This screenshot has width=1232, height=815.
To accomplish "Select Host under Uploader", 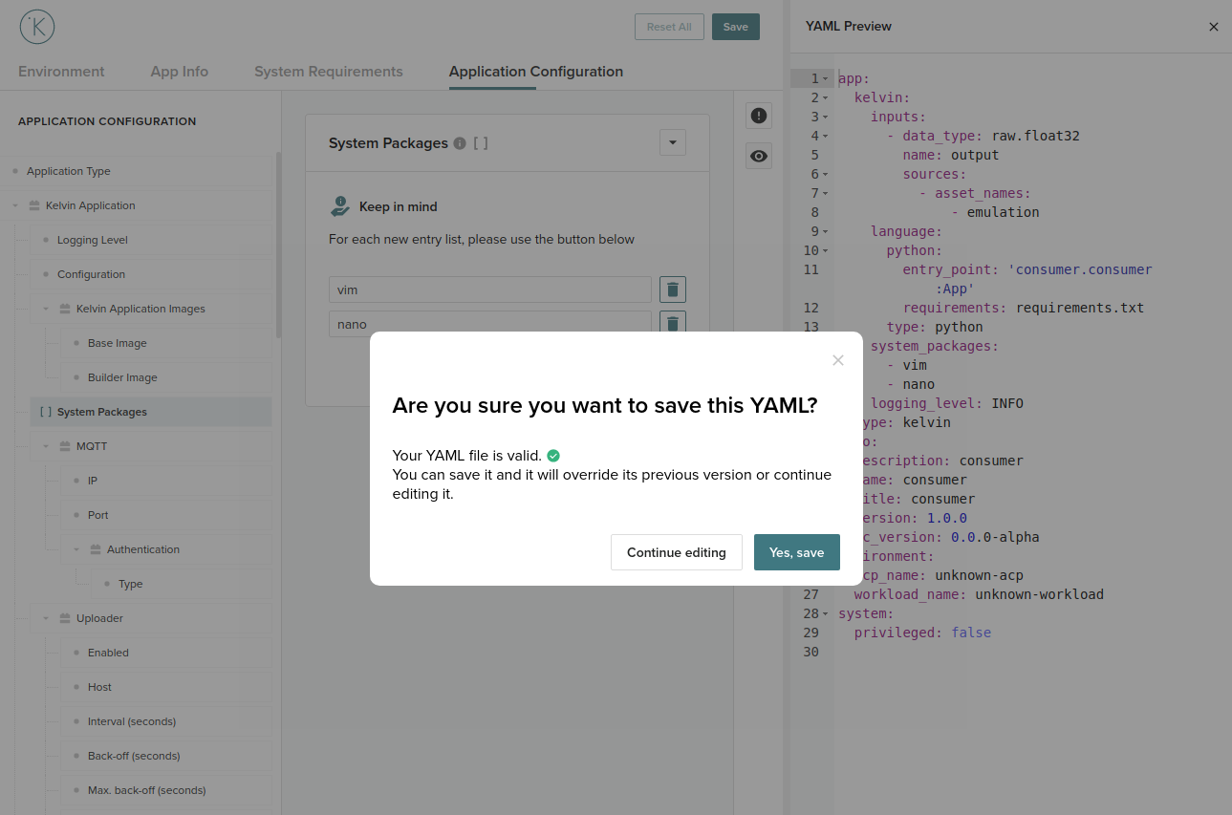I will click(x=99, y=687).
